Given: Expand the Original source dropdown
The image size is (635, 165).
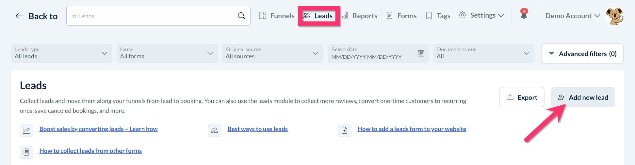Looking at the screenshot, I should coord(272,53).
